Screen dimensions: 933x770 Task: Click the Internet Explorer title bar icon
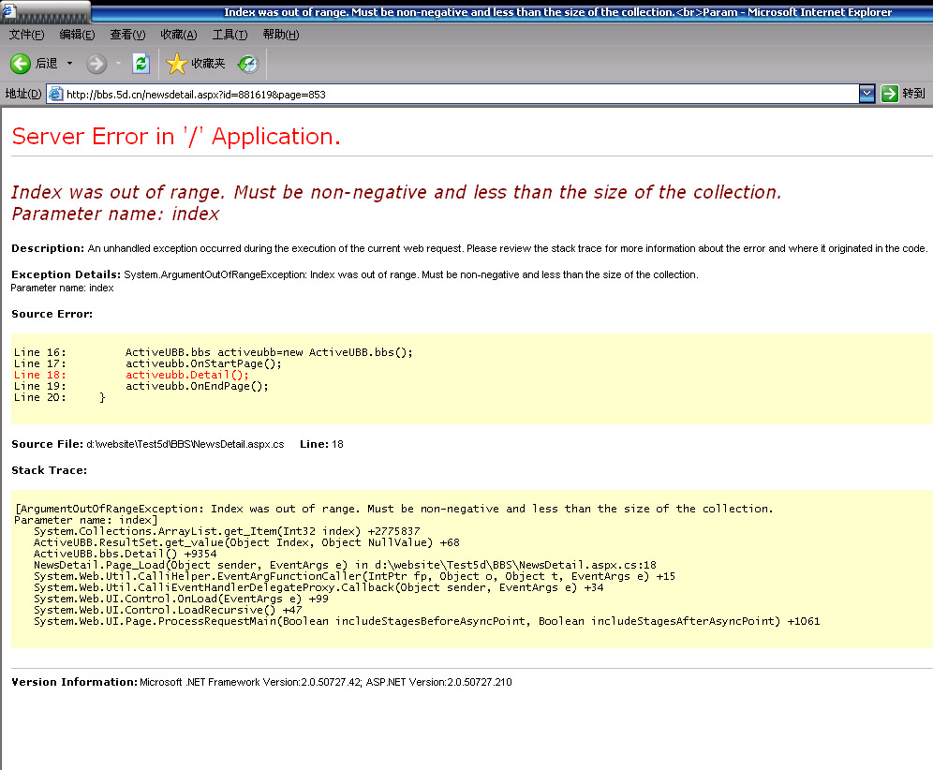[9, 10]
